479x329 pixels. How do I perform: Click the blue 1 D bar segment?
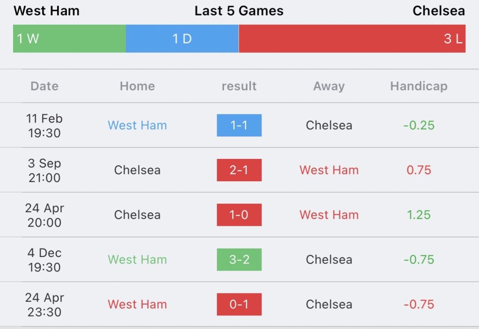182,39
